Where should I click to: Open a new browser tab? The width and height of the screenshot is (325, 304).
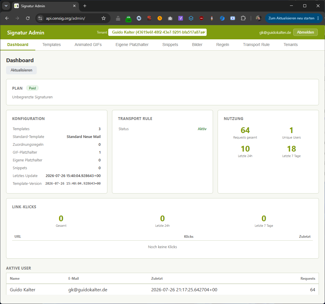(x=85, y=6)
